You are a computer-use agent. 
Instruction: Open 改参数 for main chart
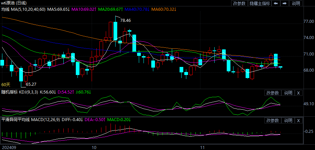(239, 3)
